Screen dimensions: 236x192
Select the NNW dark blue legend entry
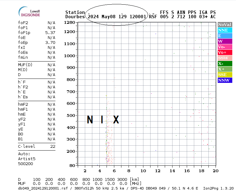(225, 80)
